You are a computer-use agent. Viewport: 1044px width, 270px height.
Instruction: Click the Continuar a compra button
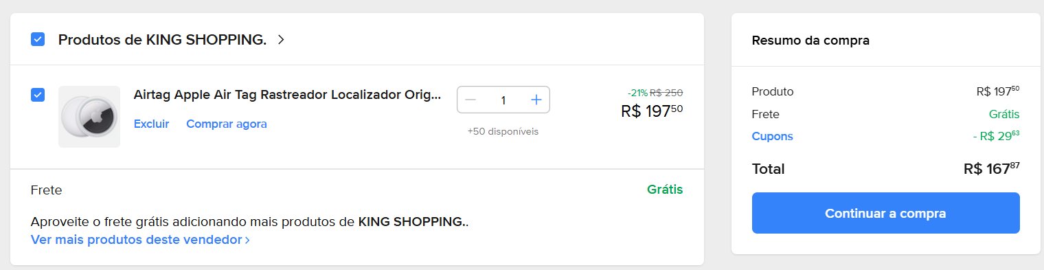(886, 213)
